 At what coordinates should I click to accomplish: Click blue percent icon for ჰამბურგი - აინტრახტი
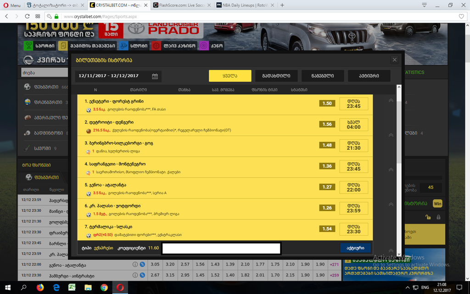point(142,275)
